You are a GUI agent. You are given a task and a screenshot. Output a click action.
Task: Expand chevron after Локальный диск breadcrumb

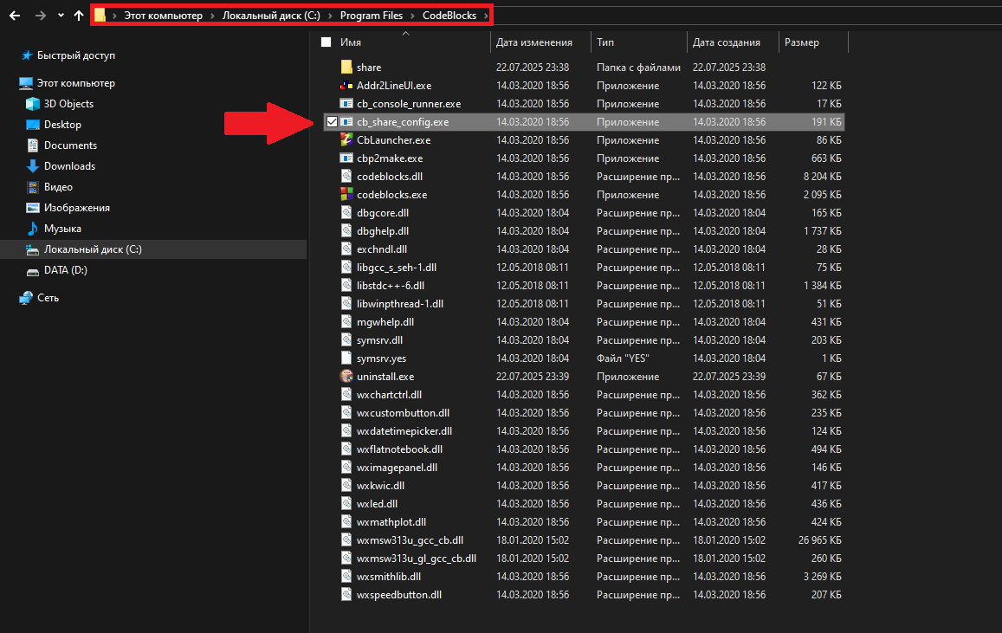pos(330,16)
